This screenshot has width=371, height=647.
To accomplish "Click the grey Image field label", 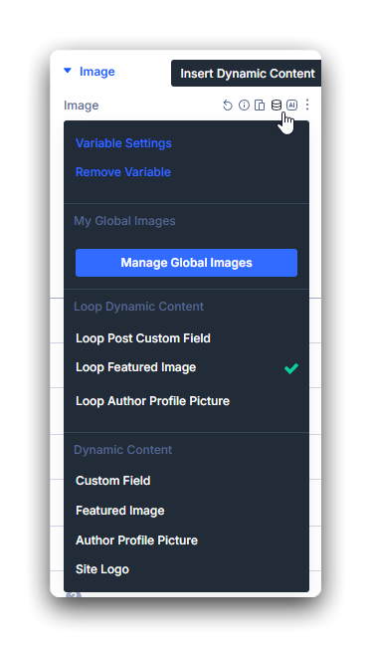I will (82, 106).
